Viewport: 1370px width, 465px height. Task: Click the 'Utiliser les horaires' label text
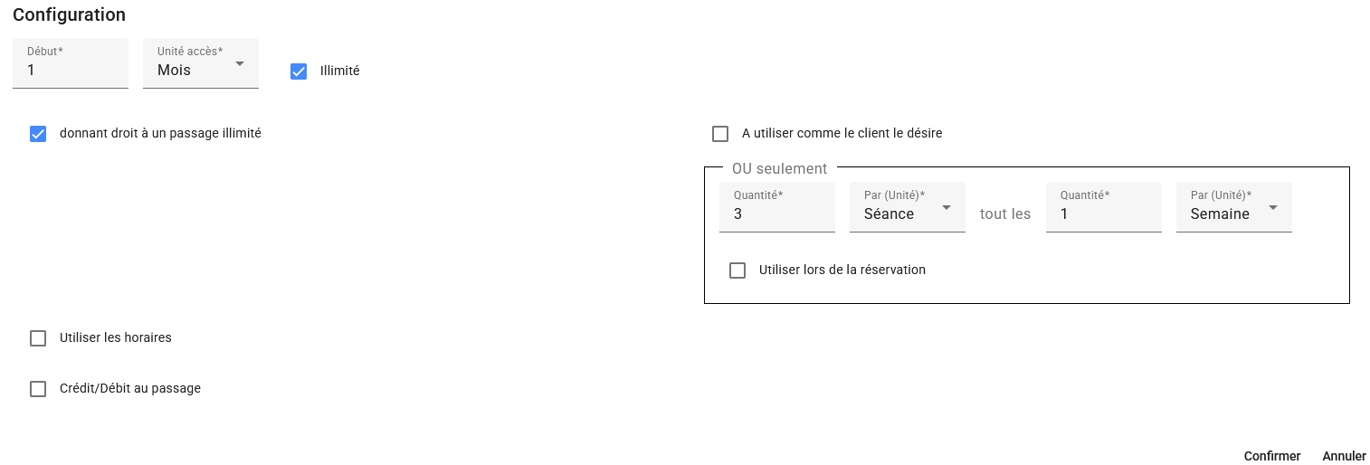click(116, 337)
